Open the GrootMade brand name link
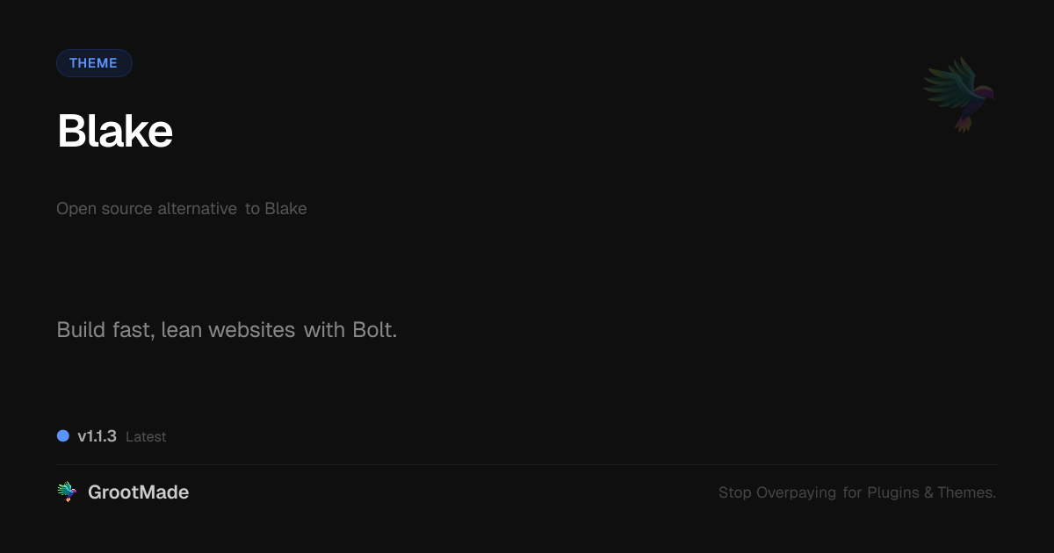Image resolution: width=1054 pixels, height=553 pixels. [139, 492]
